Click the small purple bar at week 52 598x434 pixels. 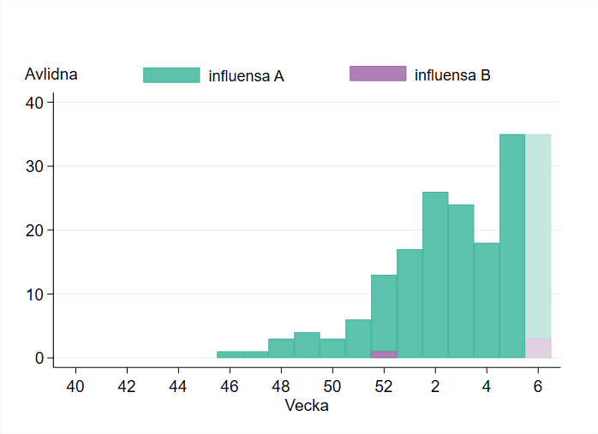384,354
